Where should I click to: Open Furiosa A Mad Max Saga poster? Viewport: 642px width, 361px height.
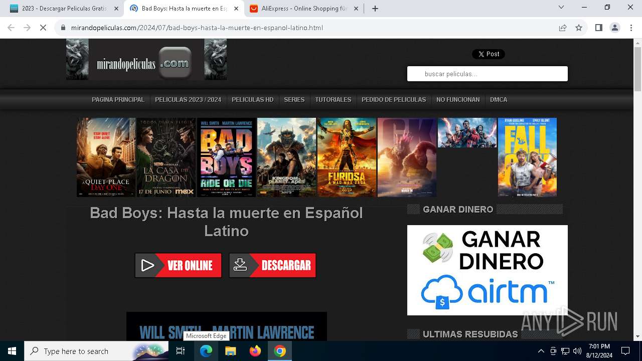347,157
